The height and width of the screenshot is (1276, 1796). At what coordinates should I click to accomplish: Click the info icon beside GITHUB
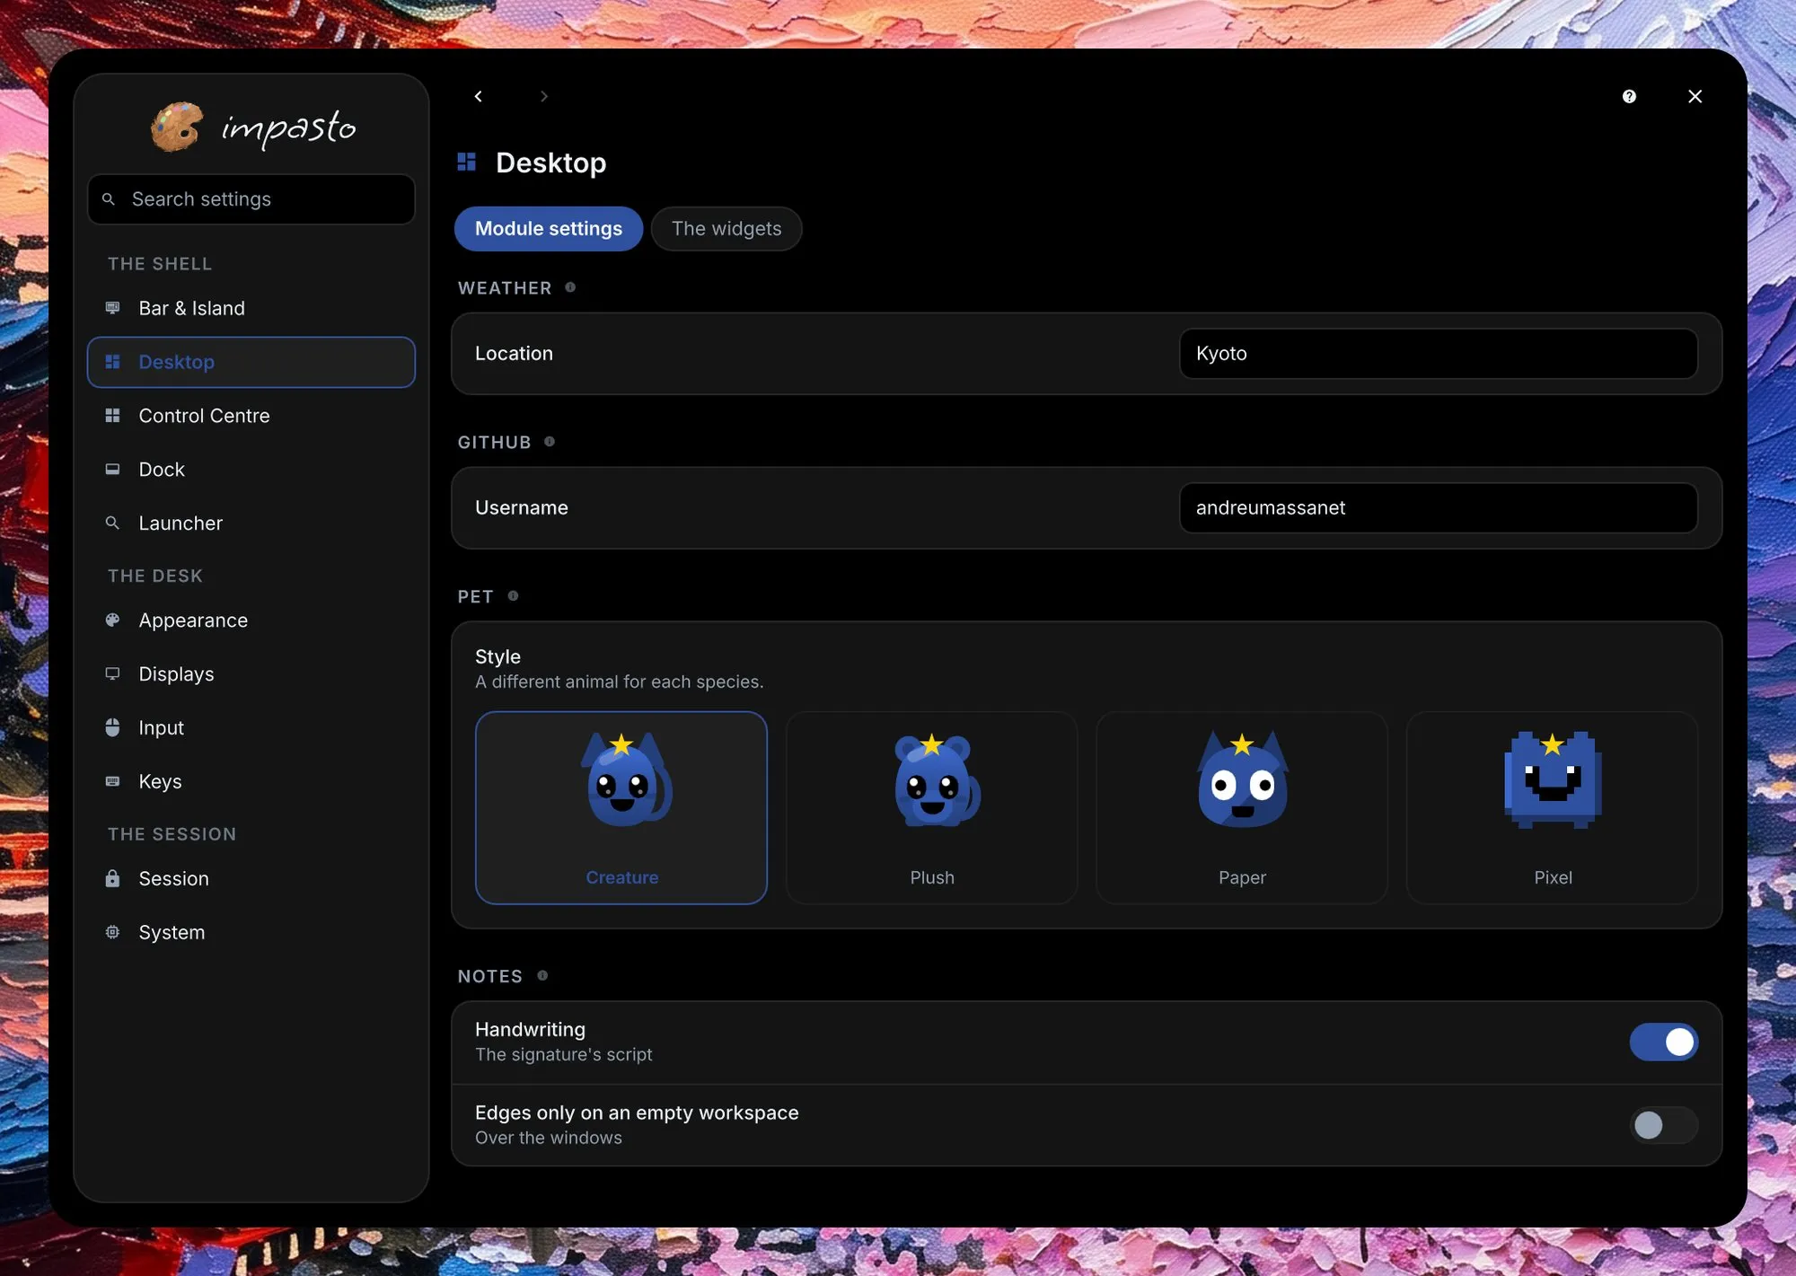(x=550, y=442)
